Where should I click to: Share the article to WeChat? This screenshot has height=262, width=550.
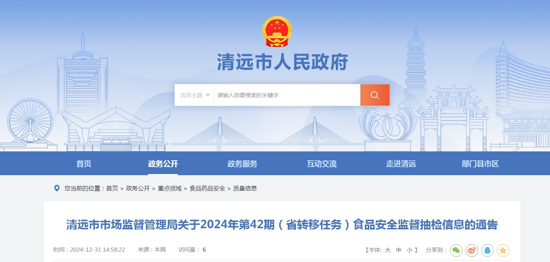click(x=456, y=250)
